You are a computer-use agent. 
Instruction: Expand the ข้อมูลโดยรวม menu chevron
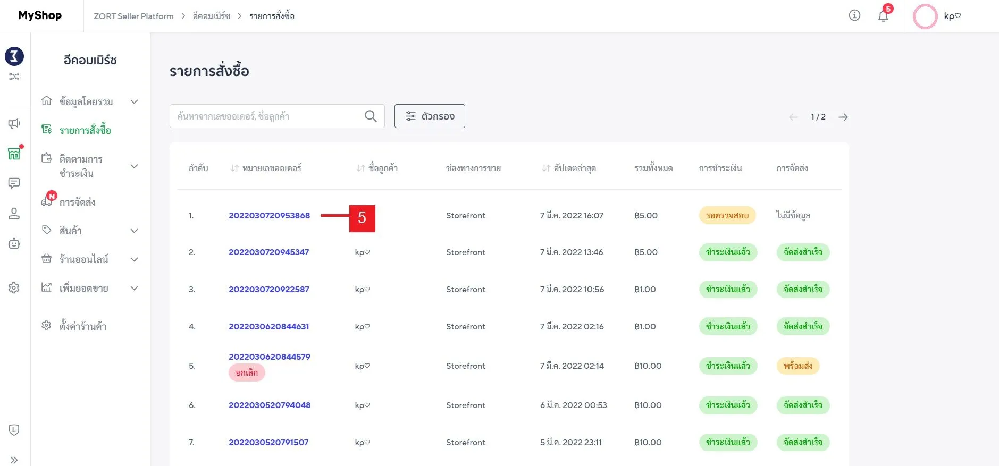(x=135, y=101)
